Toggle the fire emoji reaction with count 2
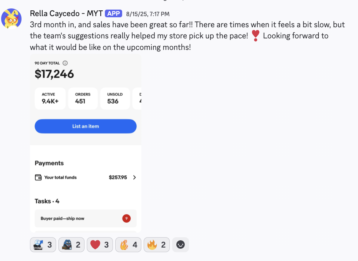358x261 pixels. pos(157,244)
